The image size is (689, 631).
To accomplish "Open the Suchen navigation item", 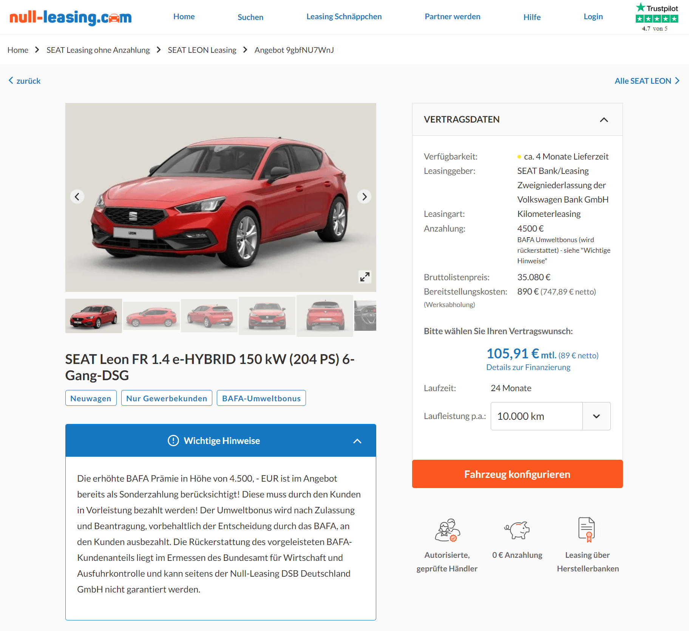I will tap(250, 17).
